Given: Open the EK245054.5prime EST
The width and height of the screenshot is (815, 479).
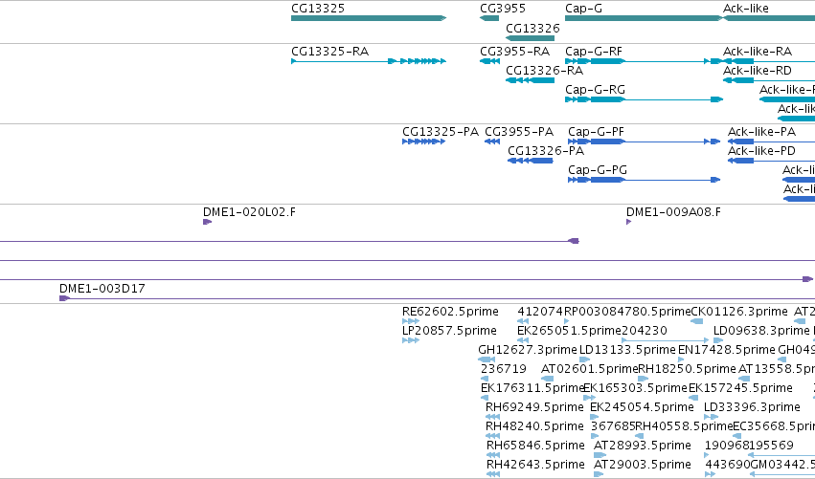Looking at the screenshot, I should coord(594,417).
